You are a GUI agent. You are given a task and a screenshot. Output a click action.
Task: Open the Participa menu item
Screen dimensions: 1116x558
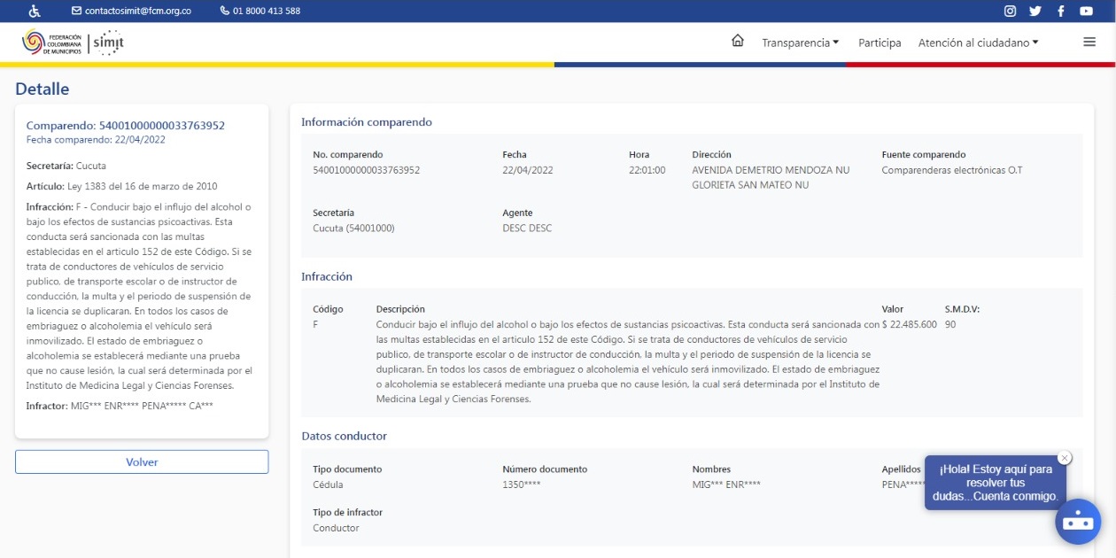(x=880, y=43)
